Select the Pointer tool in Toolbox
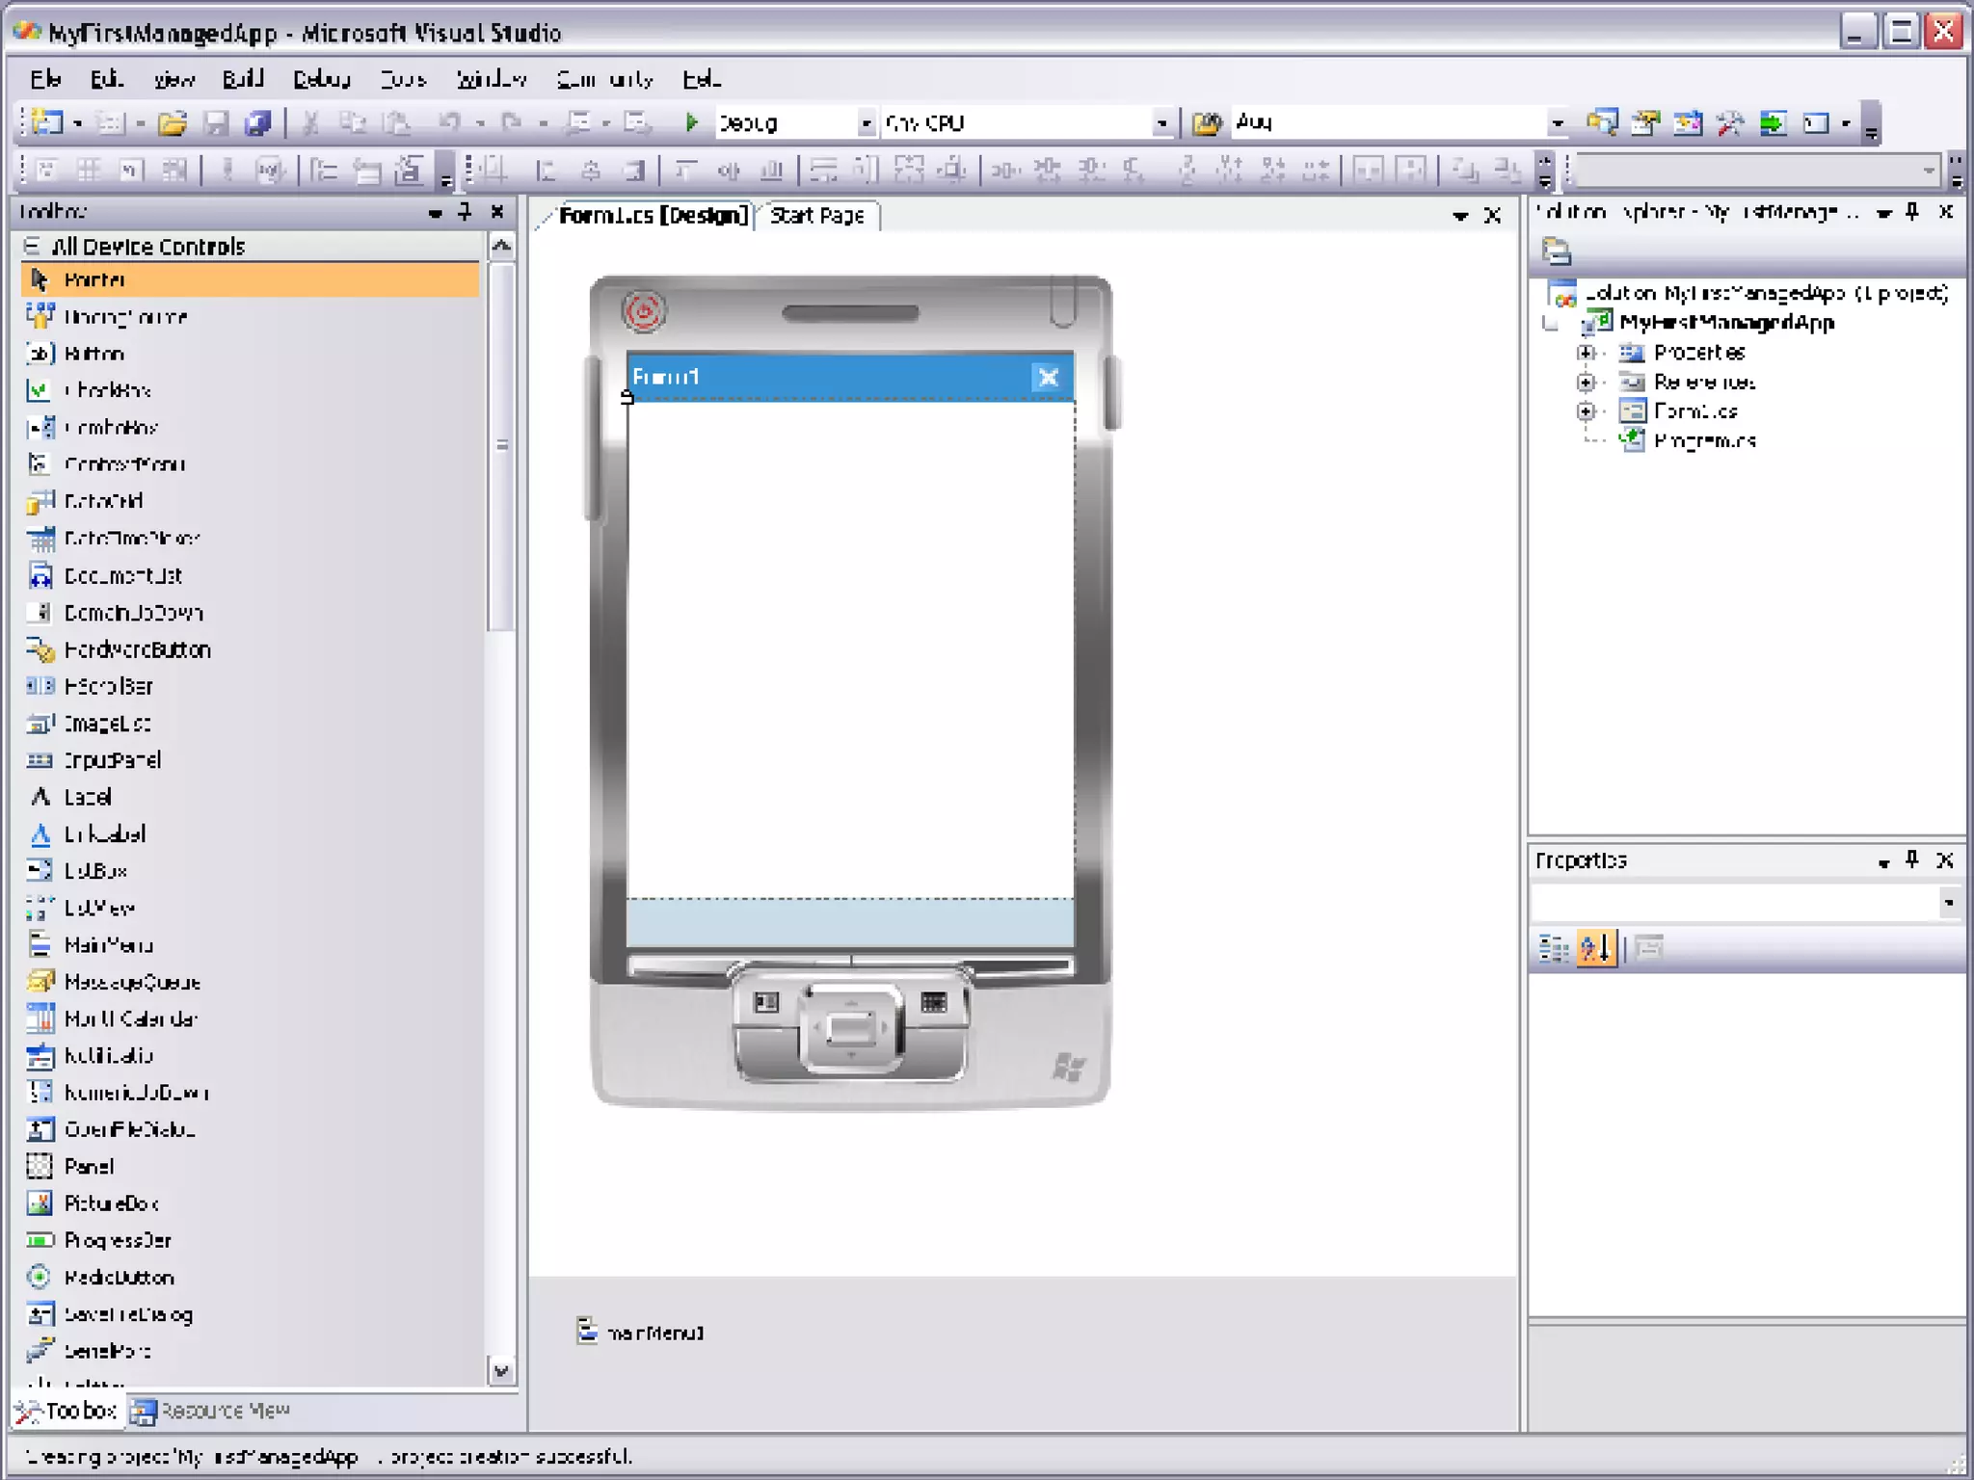1974x1480 pixels. click(x=250, y=279)
